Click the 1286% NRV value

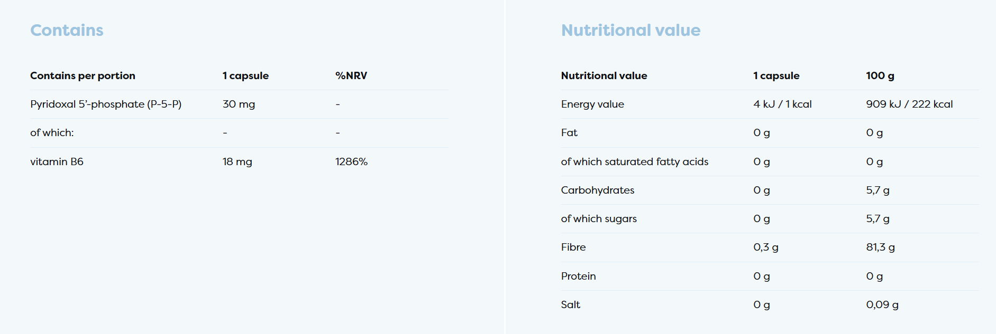click(351, 162)
